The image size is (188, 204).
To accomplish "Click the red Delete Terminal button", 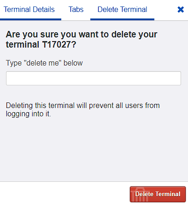I will coord(158,194).
